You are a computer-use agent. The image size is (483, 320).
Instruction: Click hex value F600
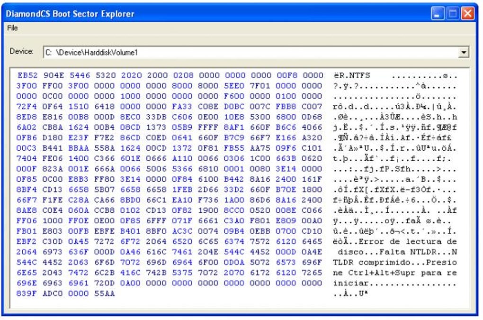[234, 96]
